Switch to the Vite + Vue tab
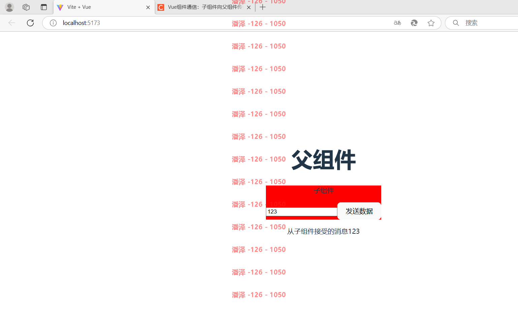 coord(104,7)
